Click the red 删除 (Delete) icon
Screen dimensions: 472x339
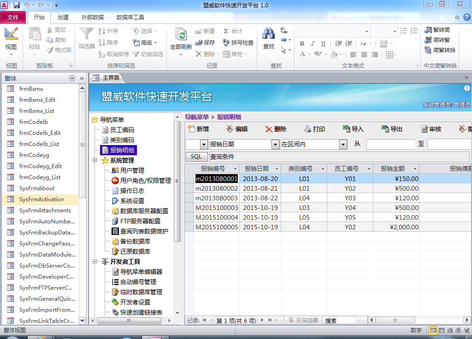269,129
